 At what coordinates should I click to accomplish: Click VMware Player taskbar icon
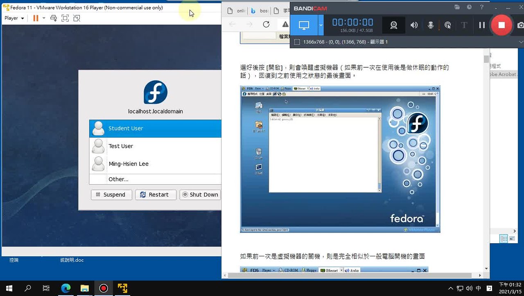(x=122, y=288)
